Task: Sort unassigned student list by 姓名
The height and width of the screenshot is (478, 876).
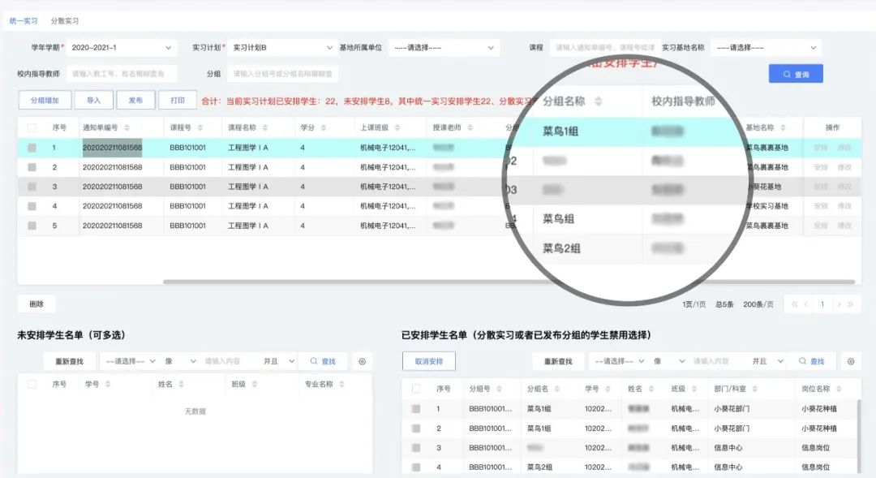Action: click(181, 384)
